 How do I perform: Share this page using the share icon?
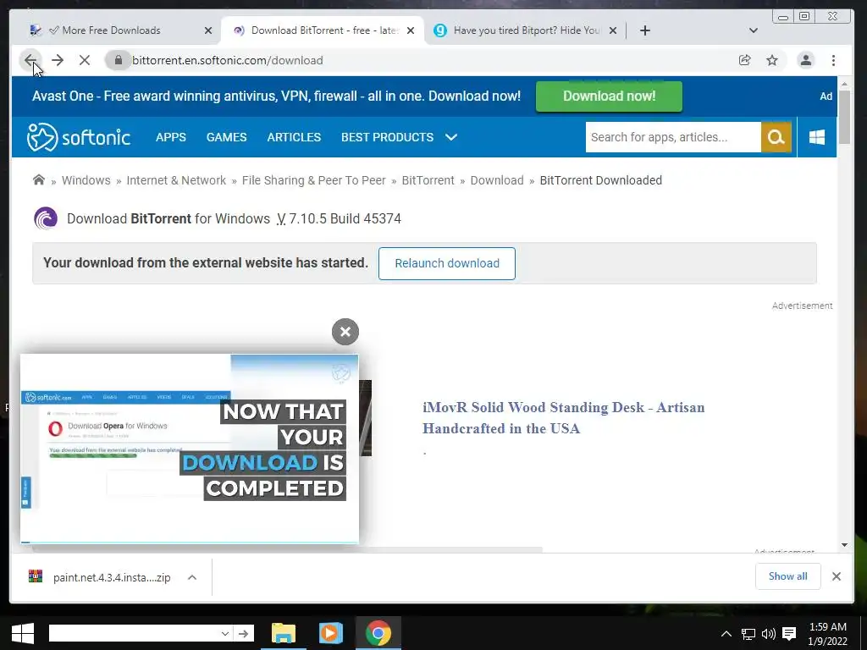point(745,60)
